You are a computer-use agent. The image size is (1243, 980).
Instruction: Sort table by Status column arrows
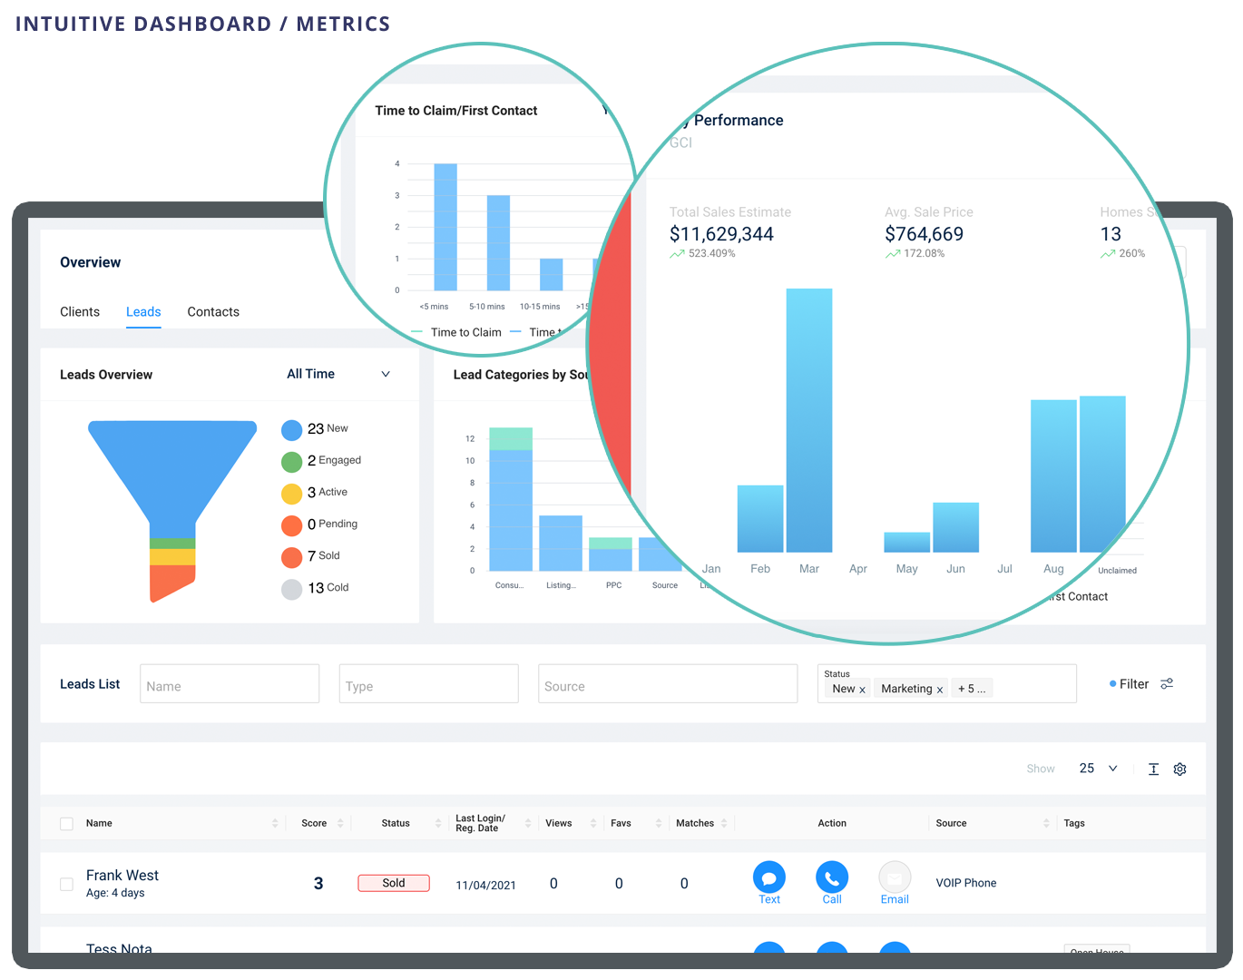tap(438, 823)
